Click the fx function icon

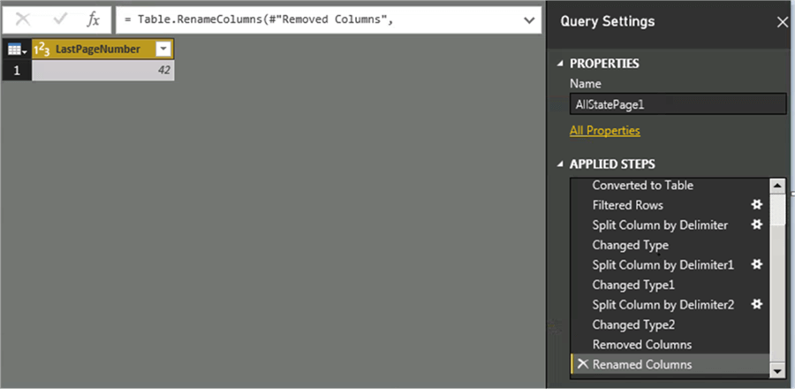(94, 20)
